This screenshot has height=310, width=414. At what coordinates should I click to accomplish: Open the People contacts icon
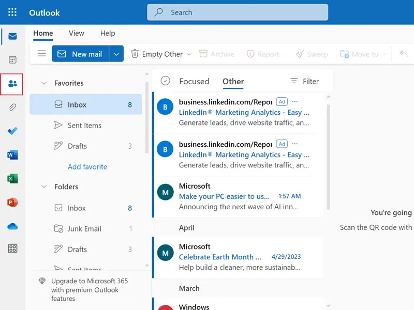pos(12,84)
